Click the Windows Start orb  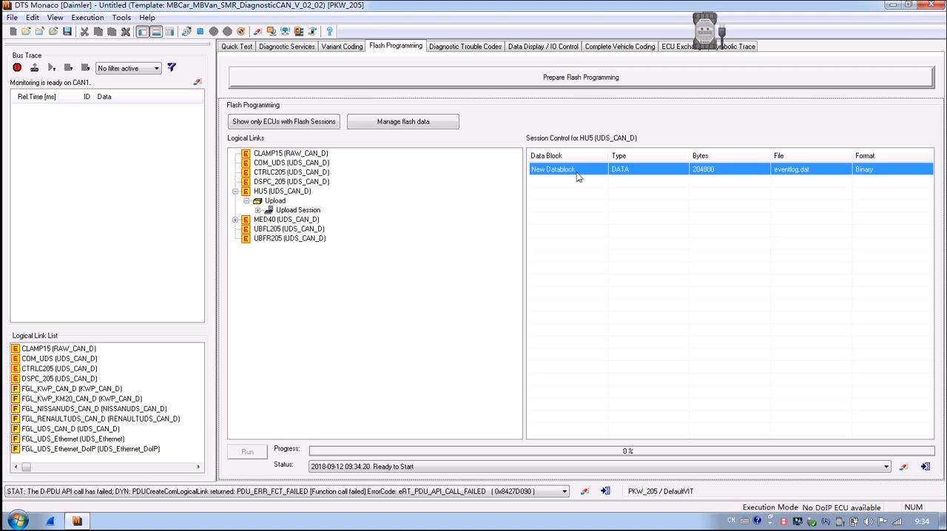click(18, 521)
